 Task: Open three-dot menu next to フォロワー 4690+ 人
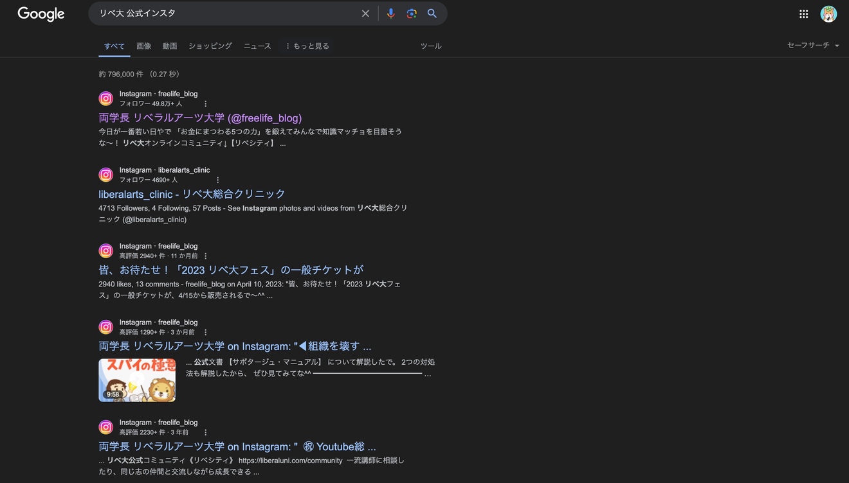pos(218,180)
